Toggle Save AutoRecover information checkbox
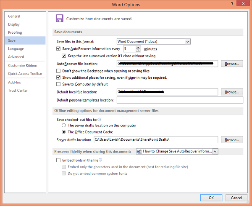 (58, 48)
